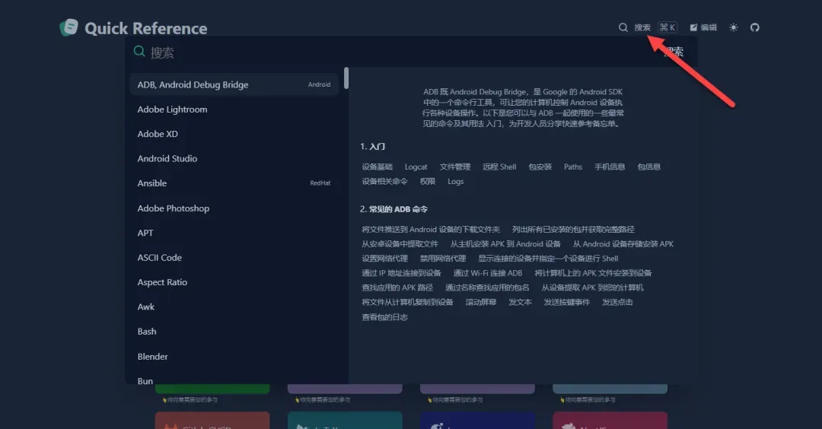This screenshot has height=429, width=822.
Task: Select Adobe Lightroom in results list
Action: pos(234,109)
